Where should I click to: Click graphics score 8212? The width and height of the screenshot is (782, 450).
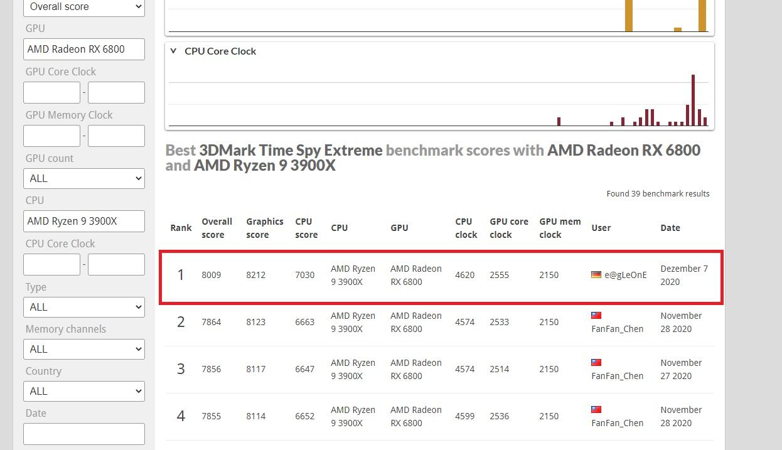(x=255, y=275)
